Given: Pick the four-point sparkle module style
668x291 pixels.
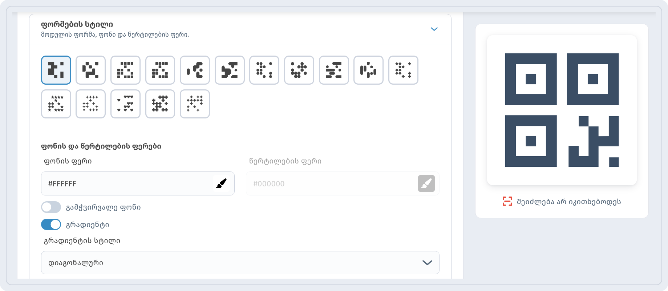Looking at the screenshot, I should point(91,104).
